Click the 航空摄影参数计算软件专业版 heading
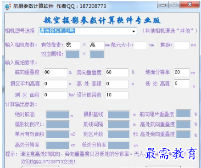The height and width of the screenshot is (168, 201). coord(102,21)
